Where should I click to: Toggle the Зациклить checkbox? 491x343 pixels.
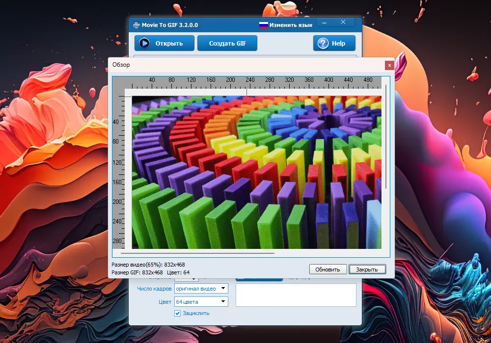coord(178,313)
